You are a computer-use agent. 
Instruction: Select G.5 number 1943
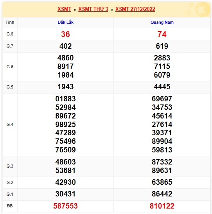(65, 87)
